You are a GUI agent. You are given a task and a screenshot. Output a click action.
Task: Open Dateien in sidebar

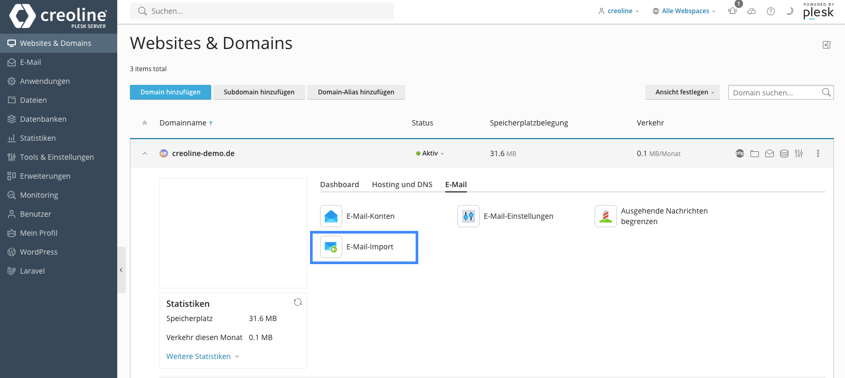[59, 100]
